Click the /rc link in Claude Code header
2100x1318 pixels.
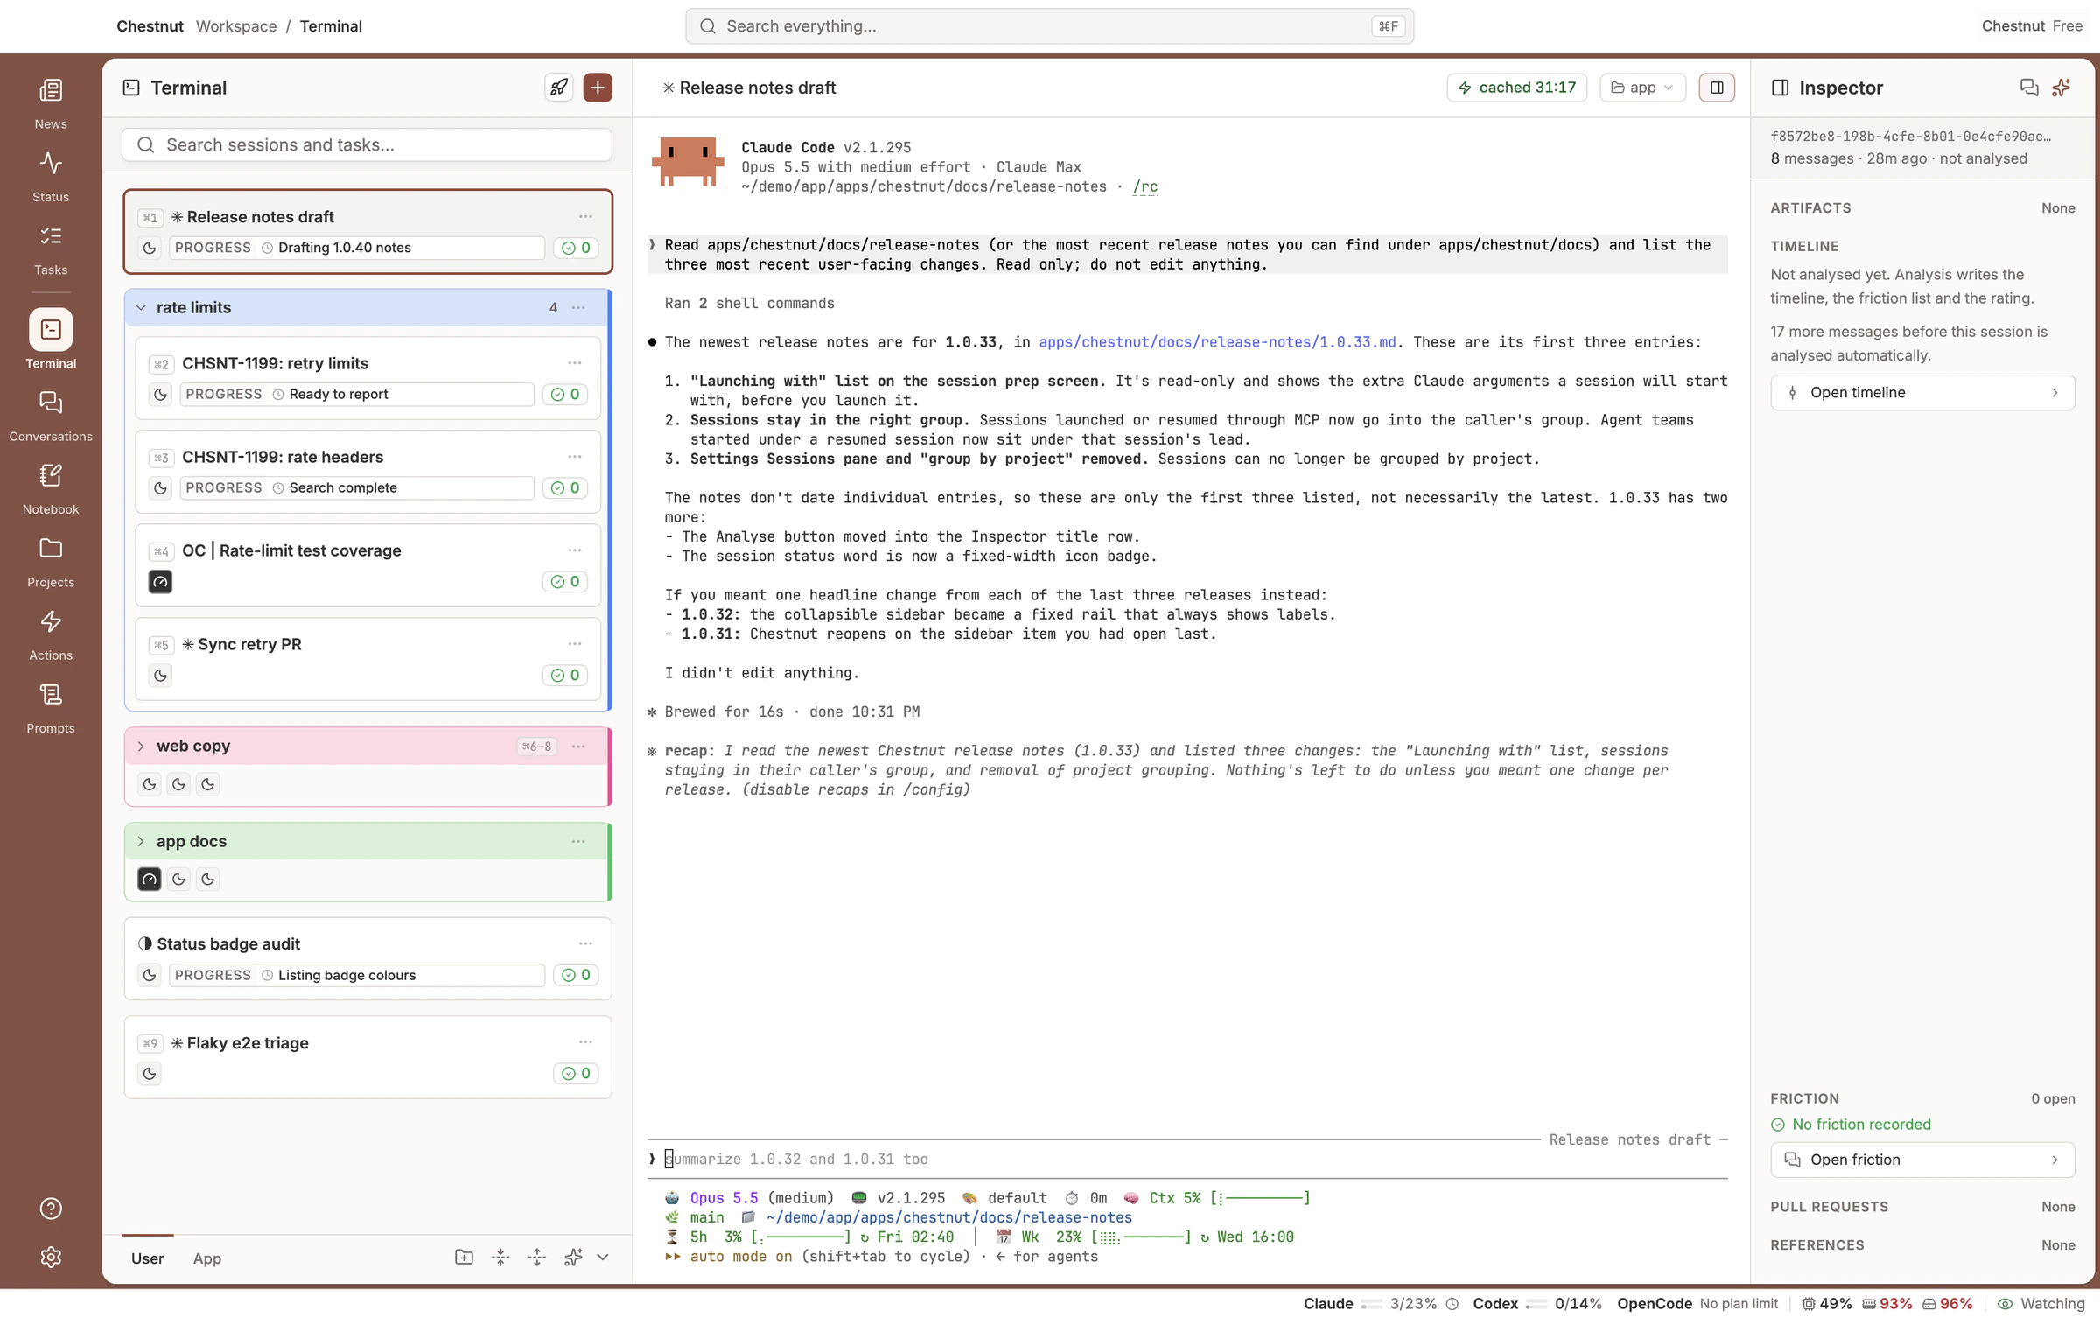1144,186
